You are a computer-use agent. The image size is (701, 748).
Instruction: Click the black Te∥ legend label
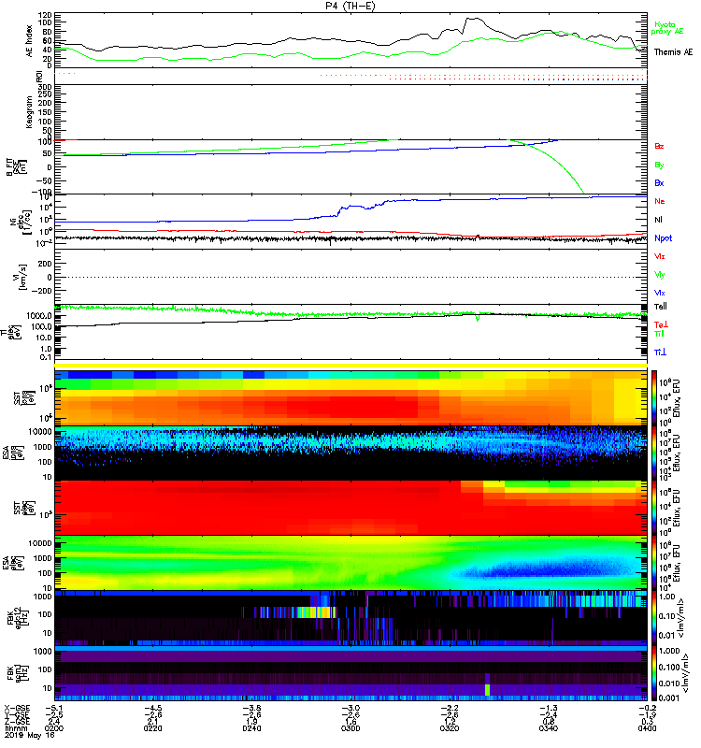click(661, 307)
